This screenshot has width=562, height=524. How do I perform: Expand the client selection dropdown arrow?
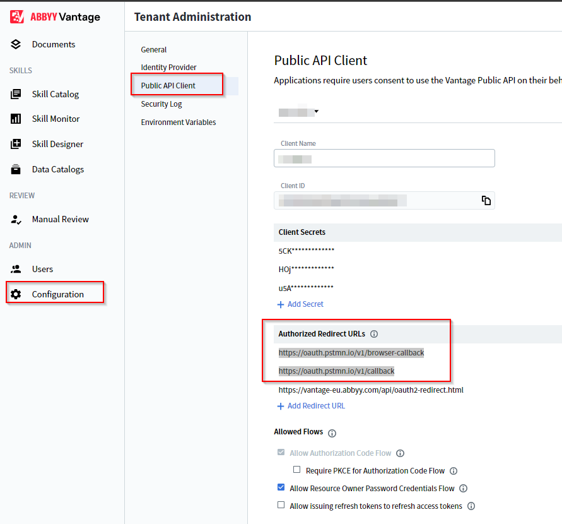point(316,112)
